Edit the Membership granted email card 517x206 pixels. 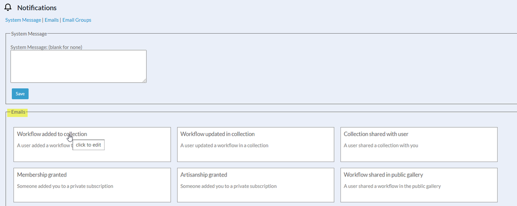pos(92,185)
